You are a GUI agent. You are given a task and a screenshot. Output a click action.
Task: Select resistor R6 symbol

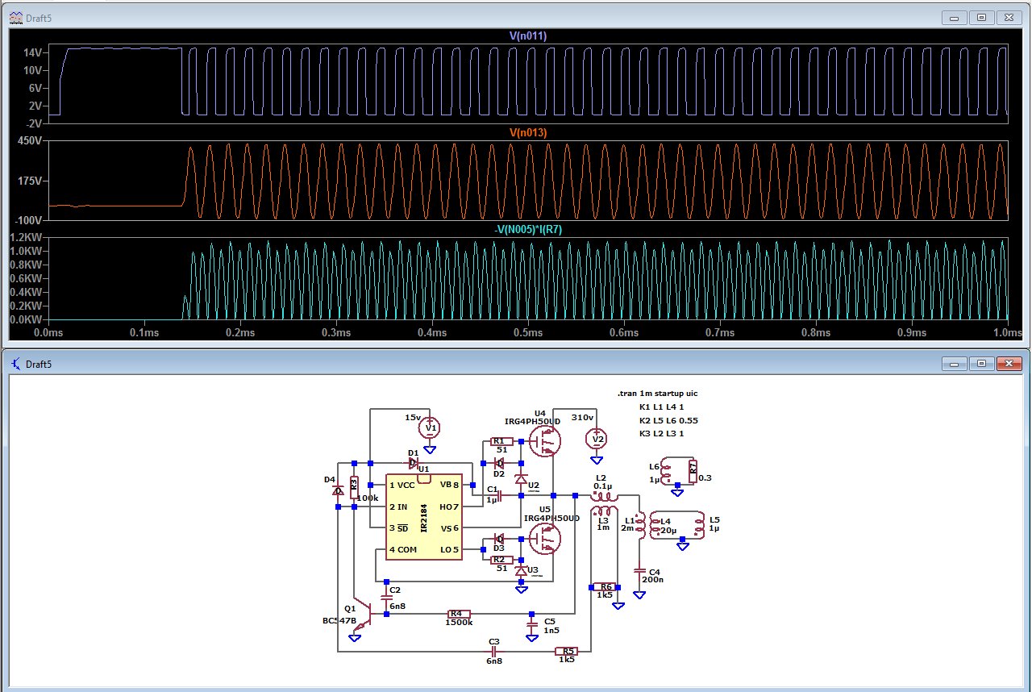[x=604, y=586]
